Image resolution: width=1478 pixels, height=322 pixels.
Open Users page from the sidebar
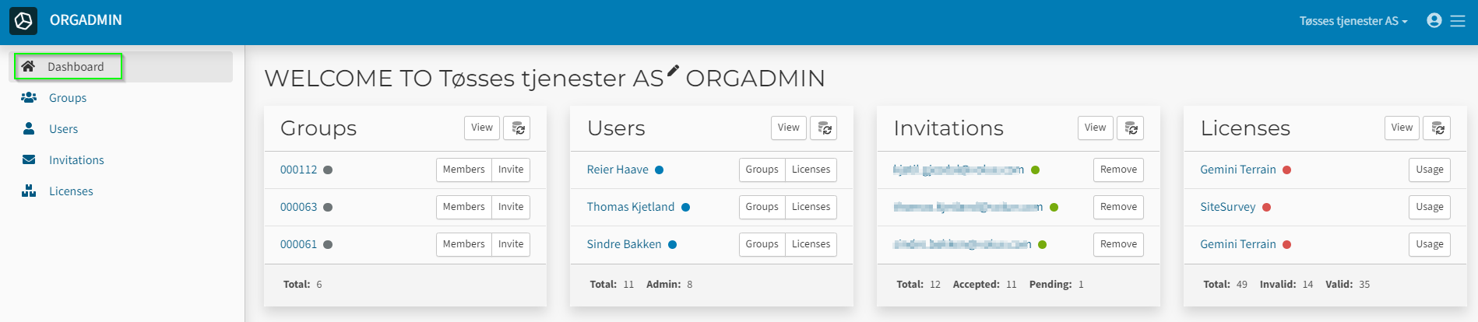click(63, 129)
